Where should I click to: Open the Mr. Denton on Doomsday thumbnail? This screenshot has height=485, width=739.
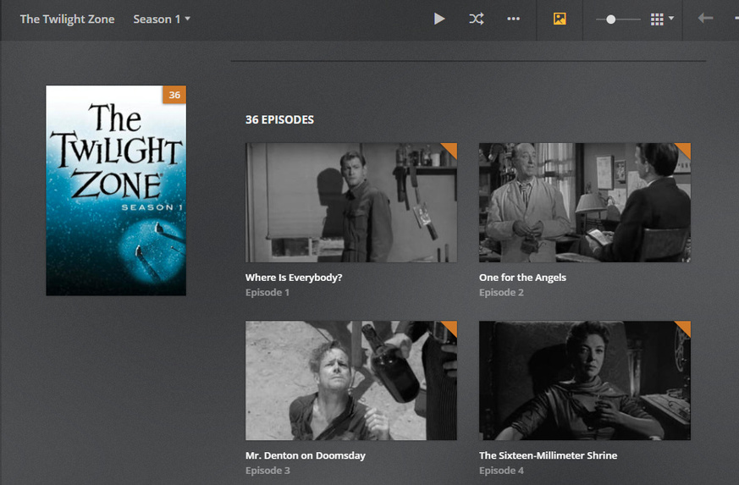click(351, 380)
